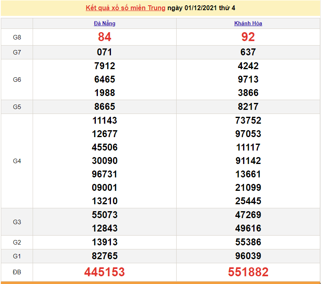
Task: Select the G7 result 637
Action: [248, 52]
